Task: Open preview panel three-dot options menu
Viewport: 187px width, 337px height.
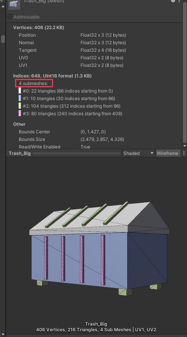Action: [x=184, y=153]
